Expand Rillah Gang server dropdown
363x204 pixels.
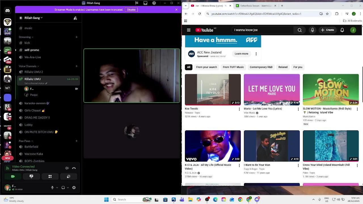point(33,18)
